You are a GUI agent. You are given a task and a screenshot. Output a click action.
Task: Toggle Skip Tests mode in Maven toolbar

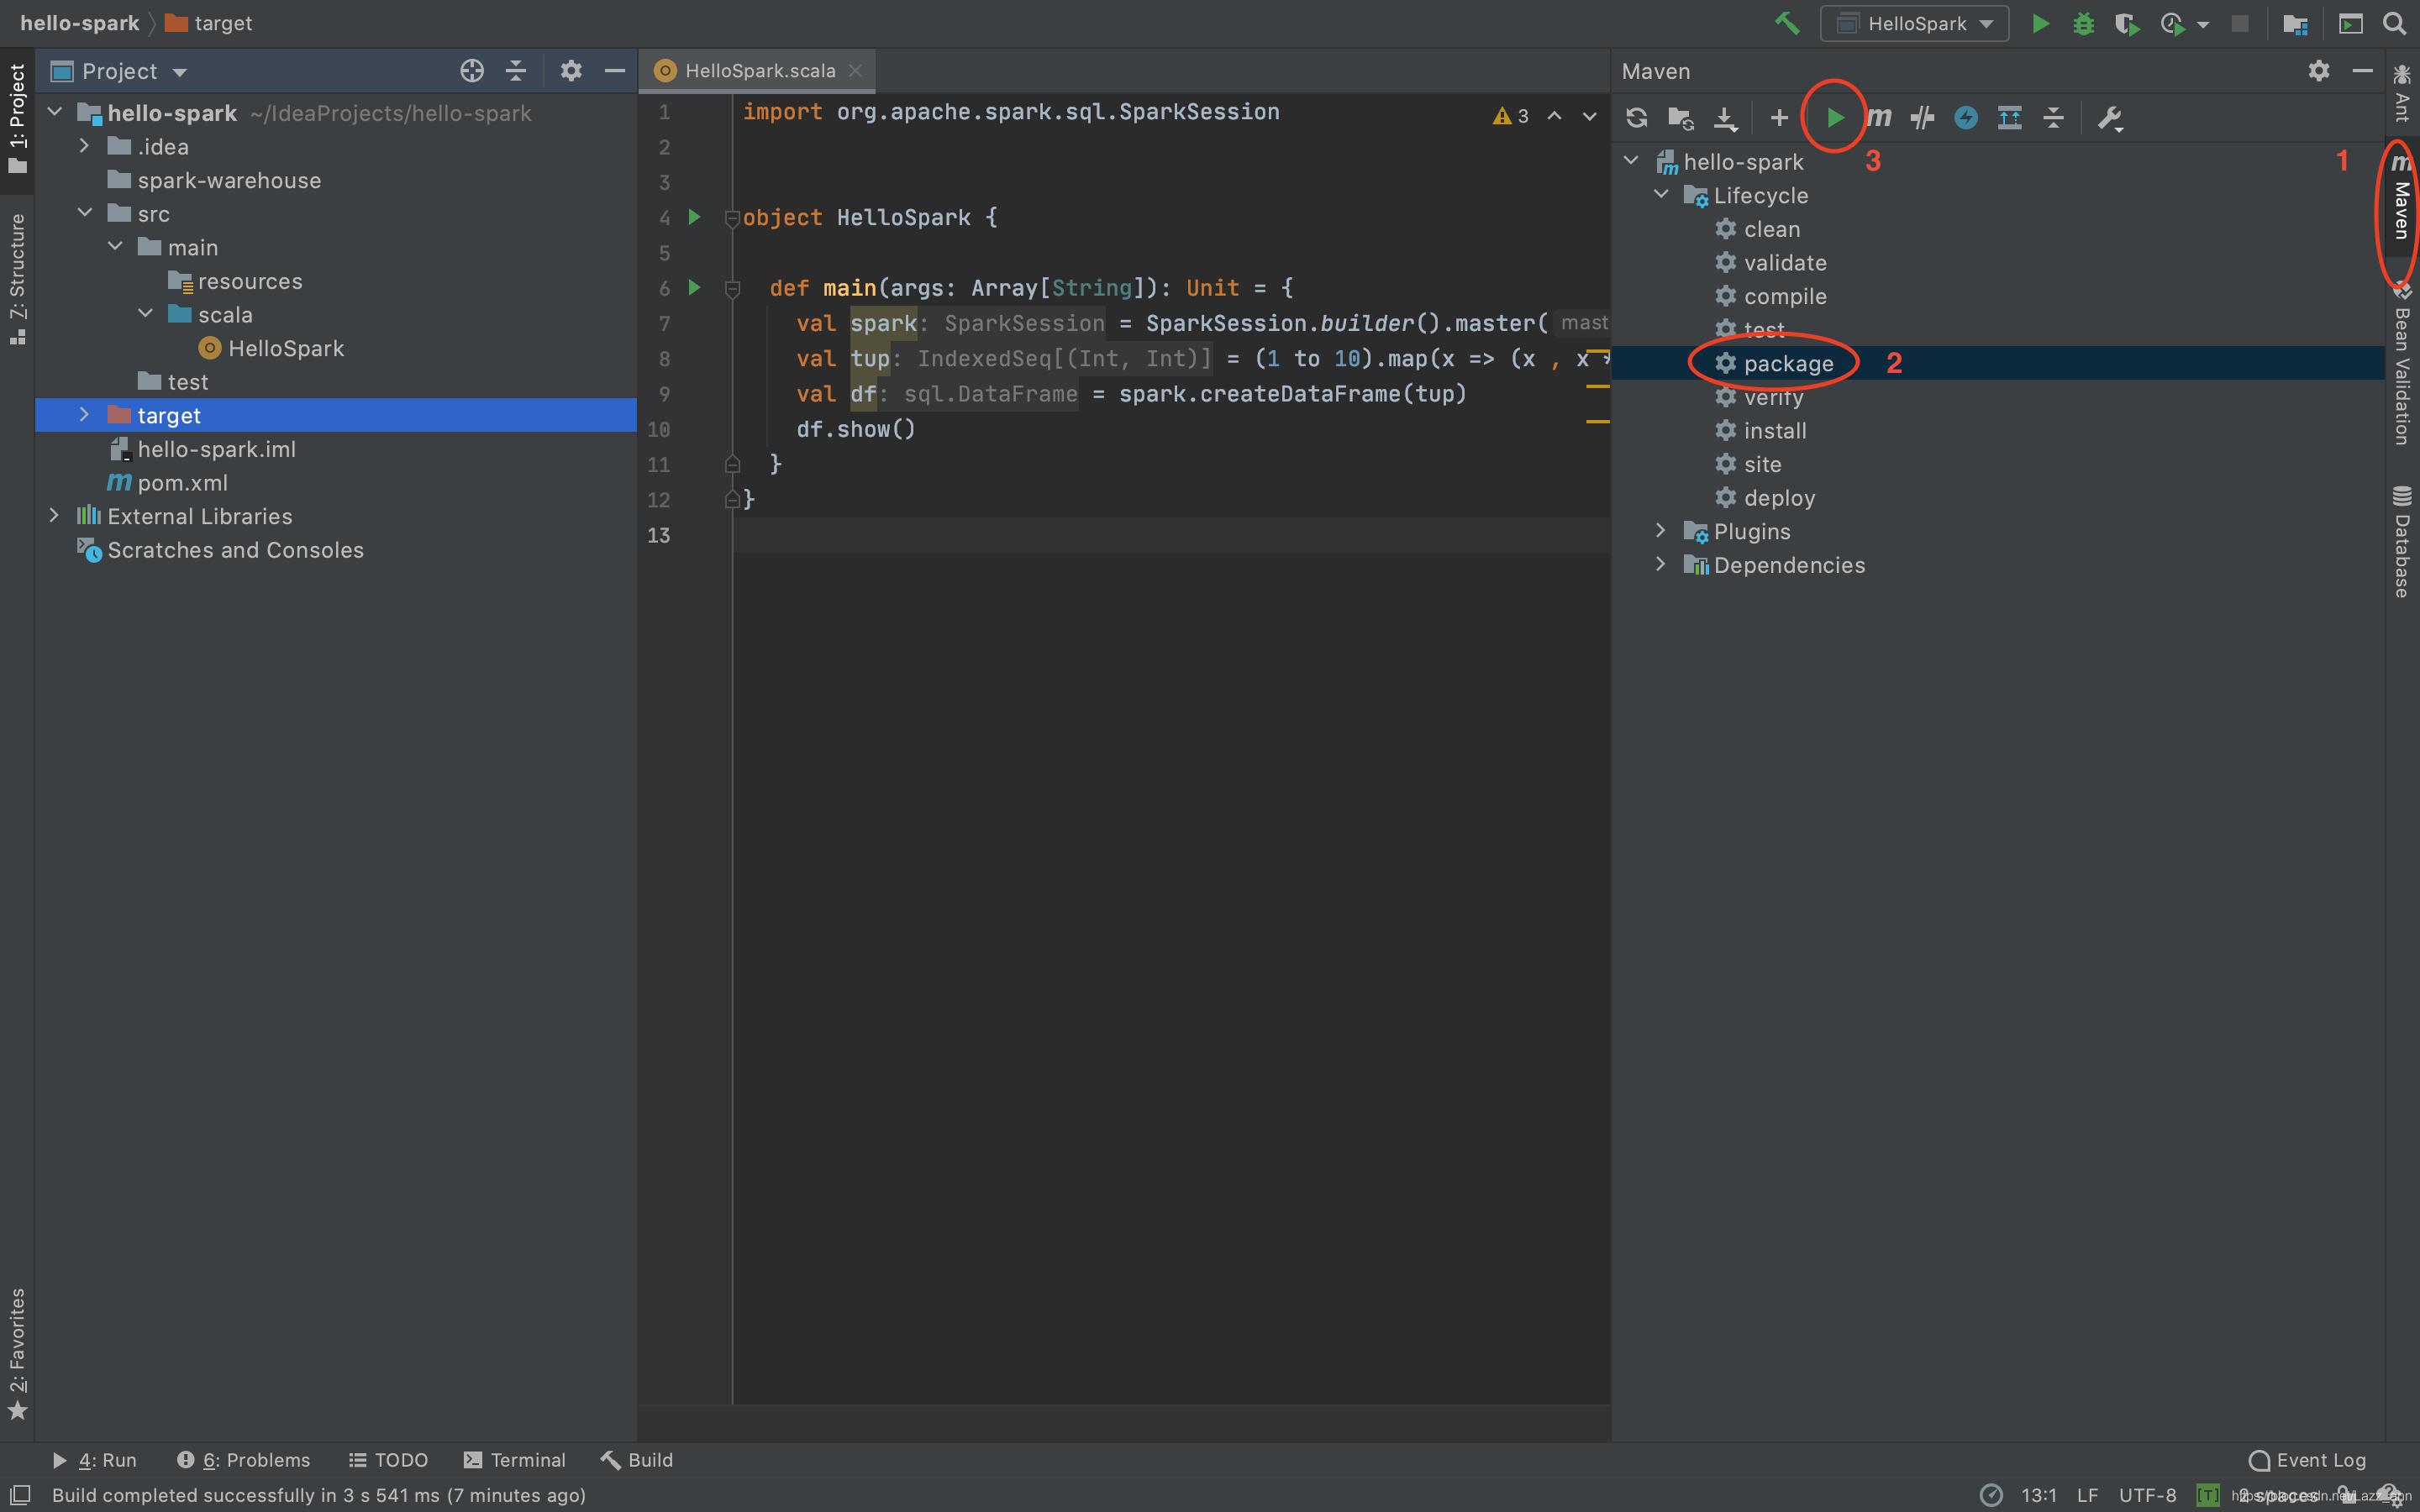tap(1966, 118)
